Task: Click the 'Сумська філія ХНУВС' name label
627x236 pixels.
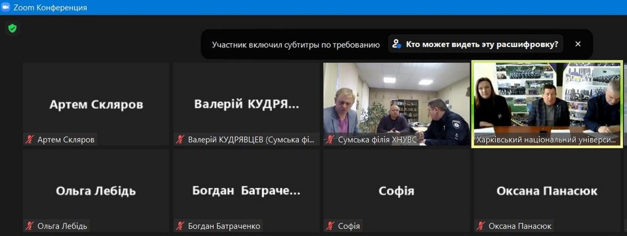Action: click(377, 140)
